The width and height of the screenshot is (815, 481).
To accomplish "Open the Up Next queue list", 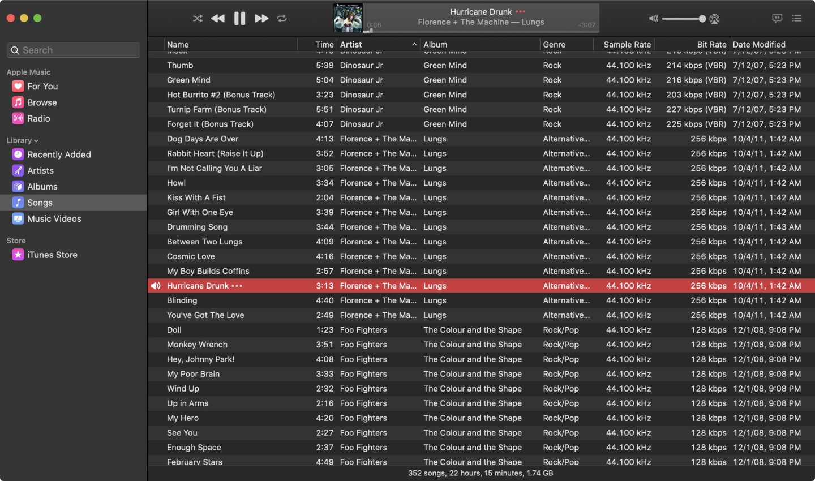I will (797, 19).
